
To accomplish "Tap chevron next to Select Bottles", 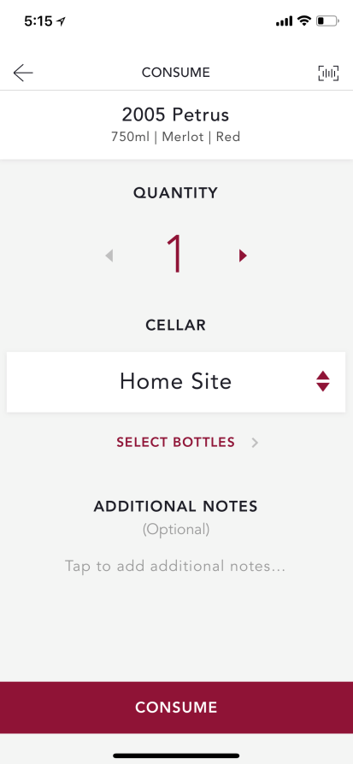I will click(x=255, y=443).
